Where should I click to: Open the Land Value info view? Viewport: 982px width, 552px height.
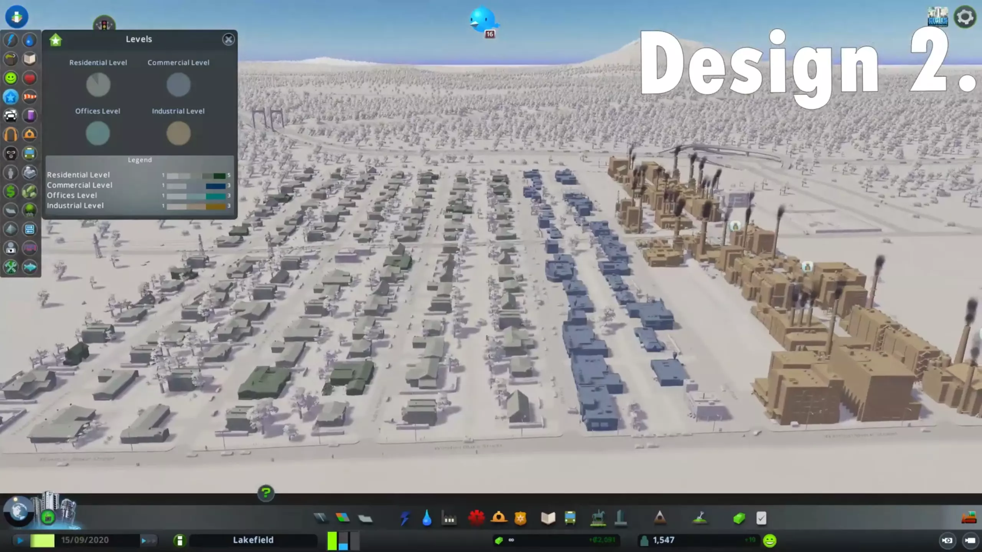point(11,191)
